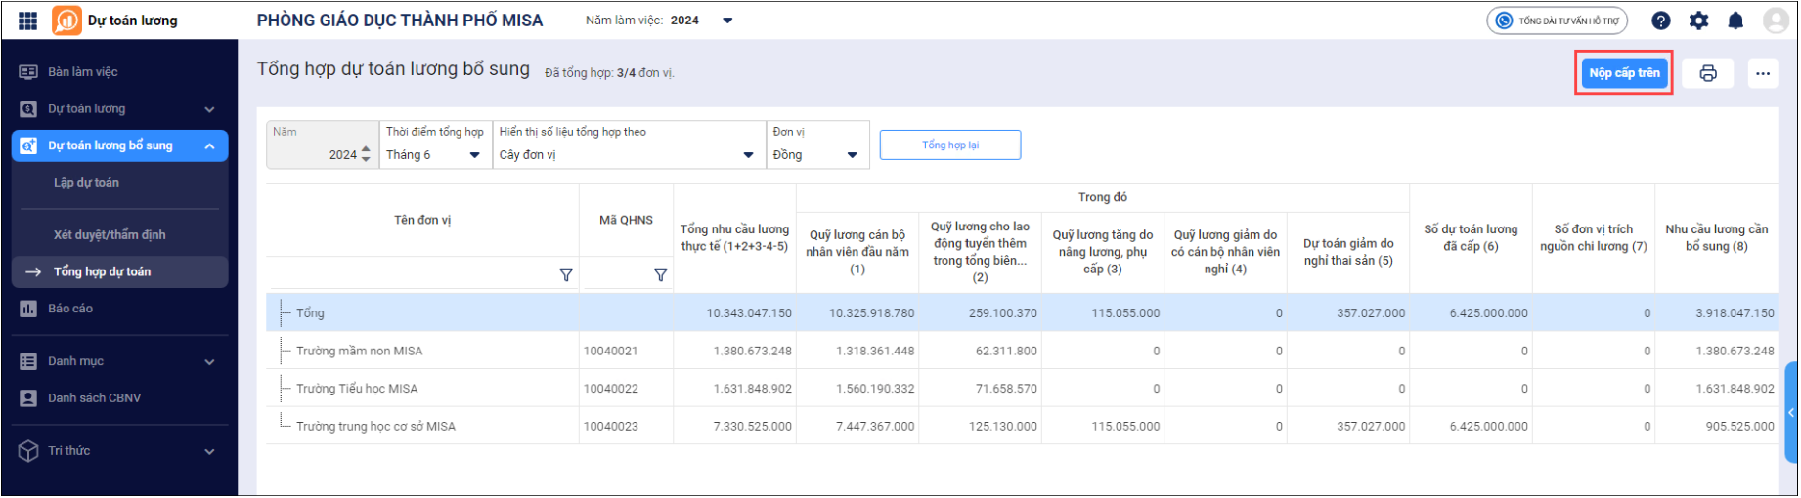Select the Trường trung học cơ sở MISA row

point(1022,427)
